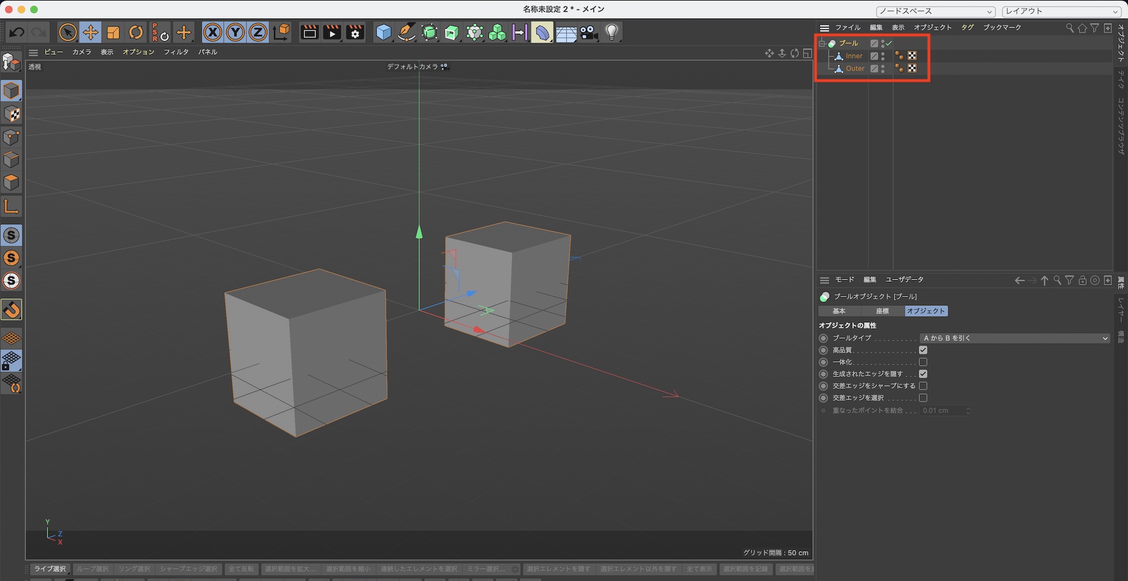Image resolution: width=1128 pixels, height=581 pixels.
Task: Open the ノードスペース dropdown
Action: [x=935, y=11]
